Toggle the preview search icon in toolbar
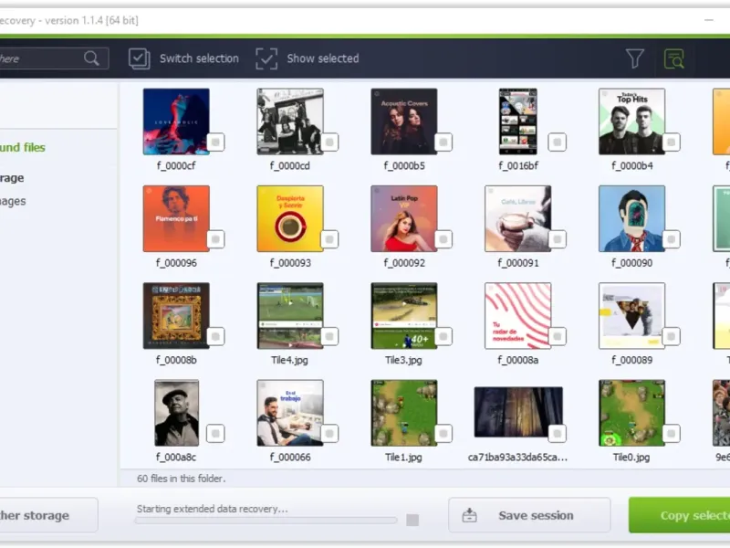The width and height of the screenshot is (730, 548). (673, 58)
